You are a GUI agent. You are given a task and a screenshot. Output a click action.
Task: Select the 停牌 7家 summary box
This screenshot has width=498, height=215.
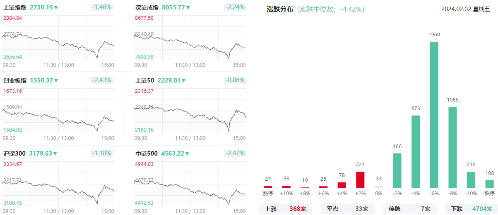coord(409,209)
